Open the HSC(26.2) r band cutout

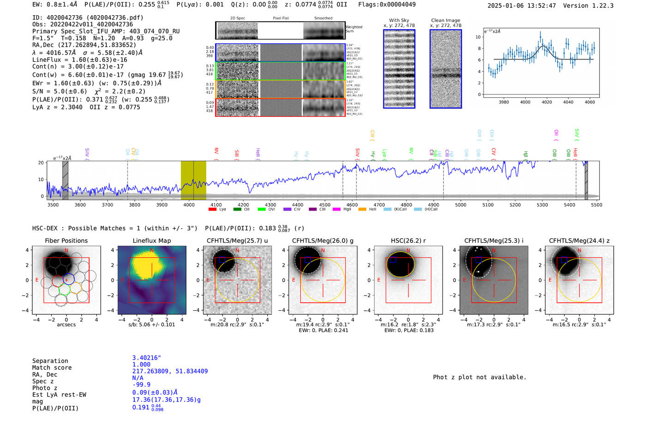pyautogui.click(x=408, y=280)
